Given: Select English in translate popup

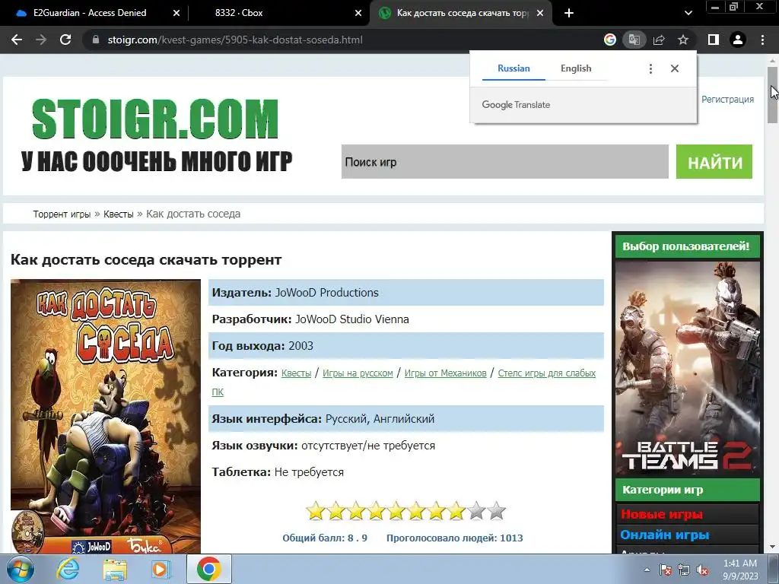Looking at the screenshot, I should (576, 68).
